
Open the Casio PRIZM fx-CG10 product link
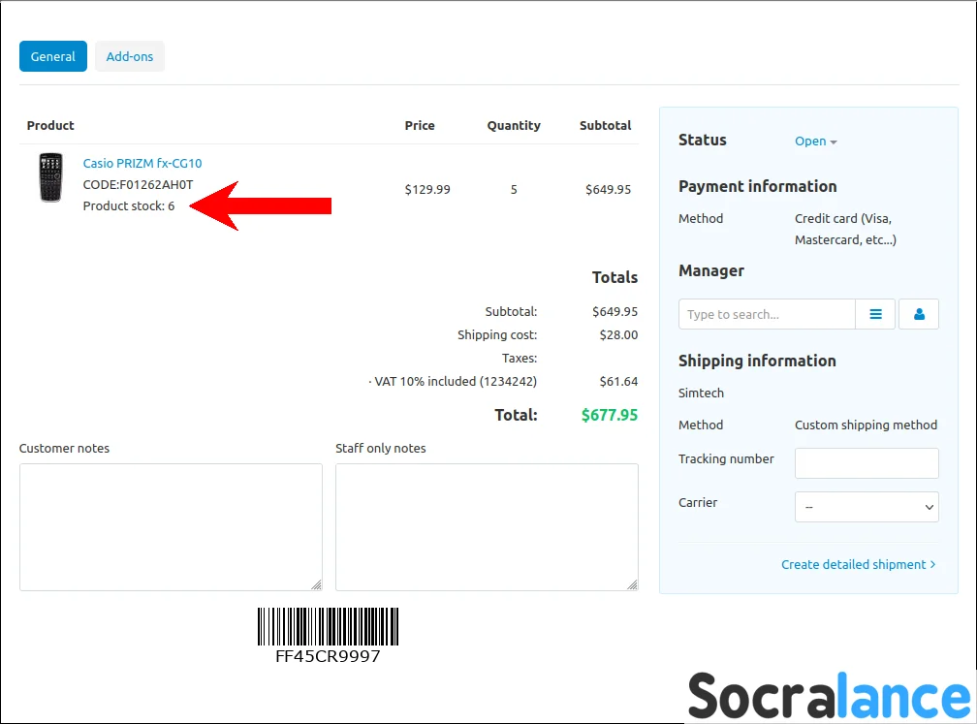coord(142,163)
